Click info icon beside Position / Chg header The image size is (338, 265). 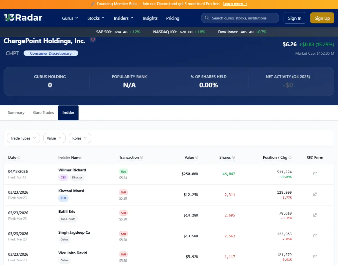coord(290,158)
